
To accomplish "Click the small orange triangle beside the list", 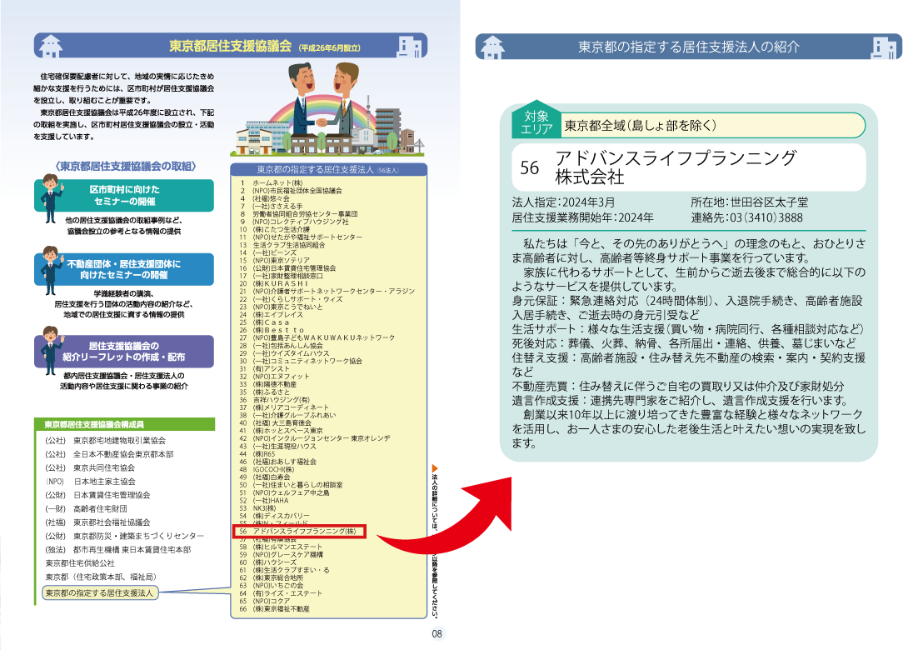I will [x=435, y=469].
